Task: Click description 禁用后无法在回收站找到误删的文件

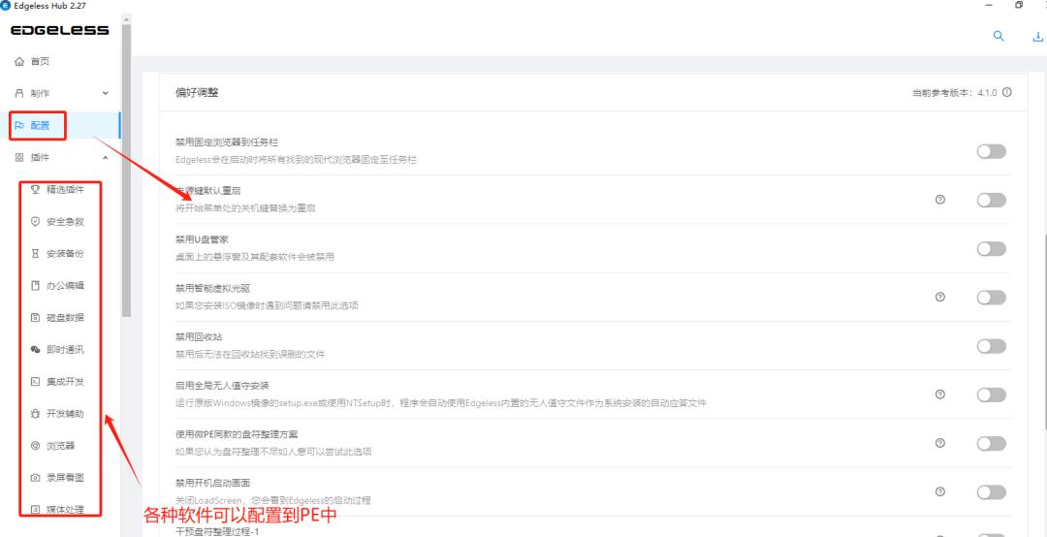Action: [x=250, y=354]
